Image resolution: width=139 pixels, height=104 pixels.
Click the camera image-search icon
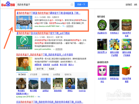click(72, 4)
